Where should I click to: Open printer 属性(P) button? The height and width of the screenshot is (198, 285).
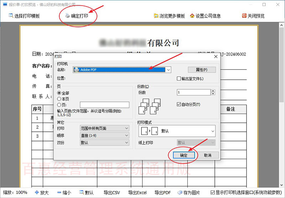pyautogui.click(x=202, y=70)
